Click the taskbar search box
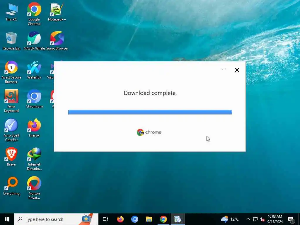Screen dimensions: 300x225 pyautogui.click(x=56, y=219)
